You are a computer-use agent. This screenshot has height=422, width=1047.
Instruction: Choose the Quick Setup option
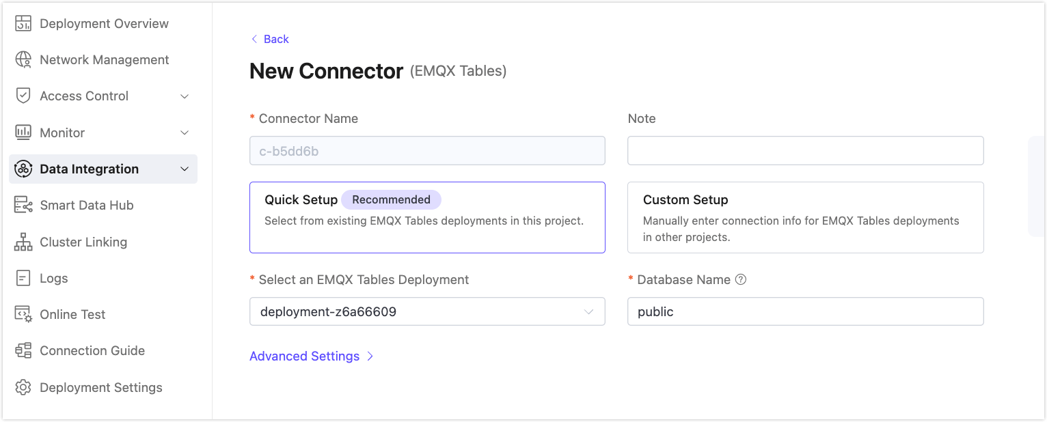pyautogui.click(x=427, y=217)
